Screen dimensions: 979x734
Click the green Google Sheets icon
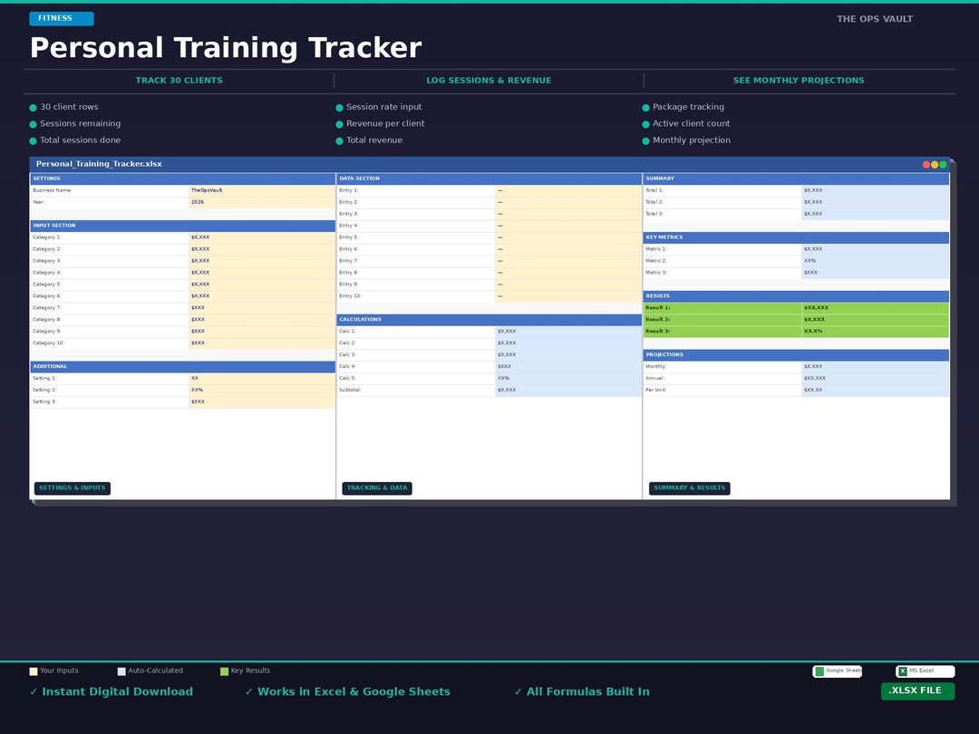pyautogui.click(x=819, y=671)
